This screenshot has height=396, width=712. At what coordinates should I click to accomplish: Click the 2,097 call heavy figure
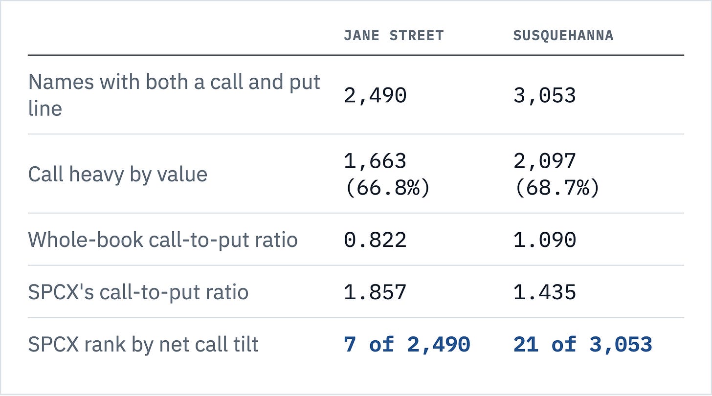point(545,161)
